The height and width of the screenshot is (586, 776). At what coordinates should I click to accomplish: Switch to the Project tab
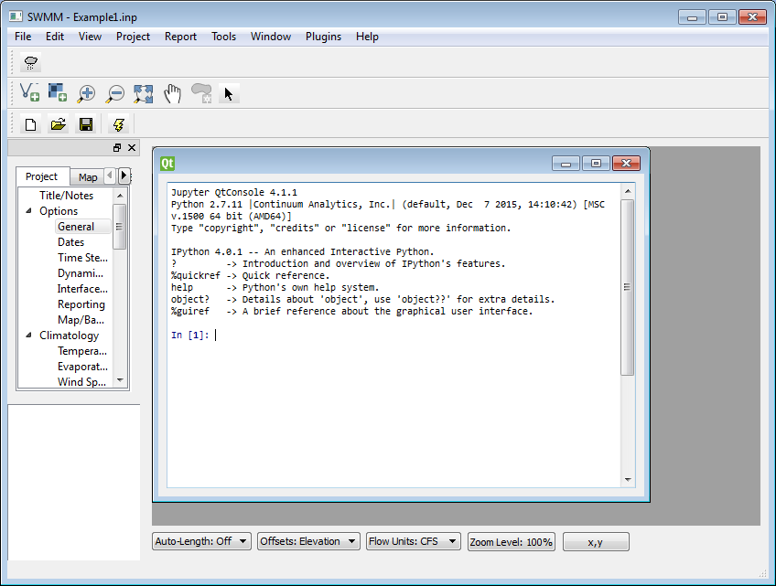click(41, 176)
